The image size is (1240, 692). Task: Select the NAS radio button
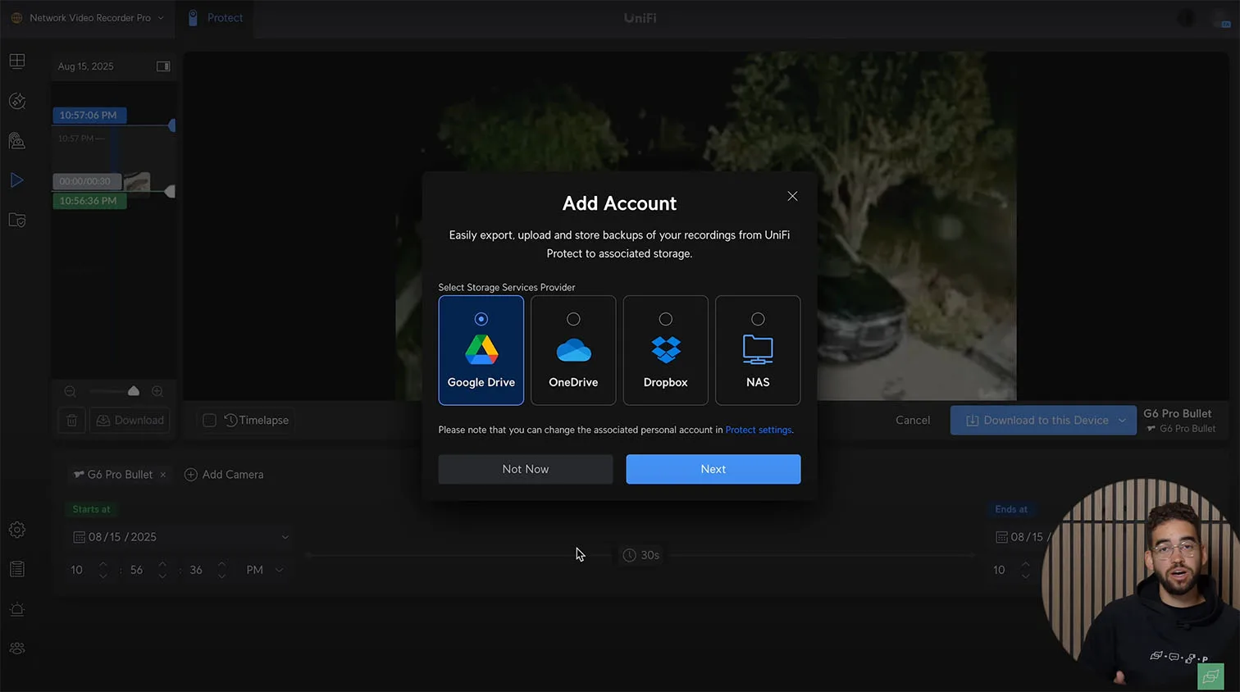758,319
